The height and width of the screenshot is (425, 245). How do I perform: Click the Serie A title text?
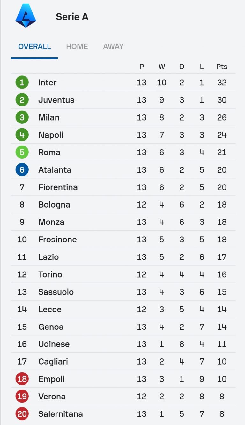(x=72, y=17)
